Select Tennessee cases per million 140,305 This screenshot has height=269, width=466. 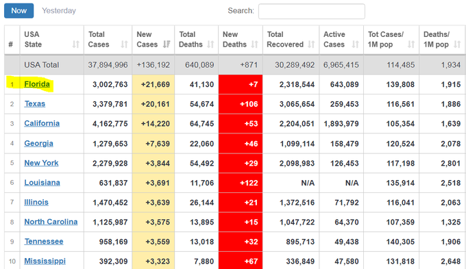click(x=400, y=242)
